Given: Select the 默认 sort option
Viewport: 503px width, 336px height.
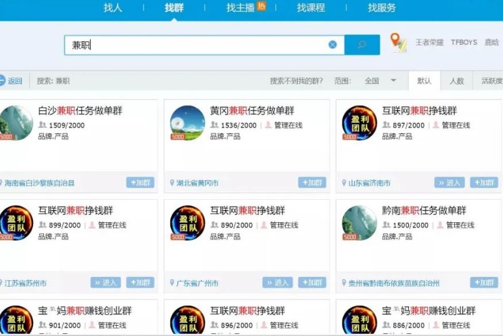Looking at the screenshot, I should pyautogui.click(x=424, y=81).
